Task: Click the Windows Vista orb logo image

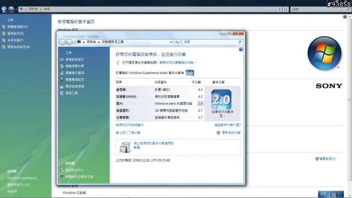Action: (324, 53)
